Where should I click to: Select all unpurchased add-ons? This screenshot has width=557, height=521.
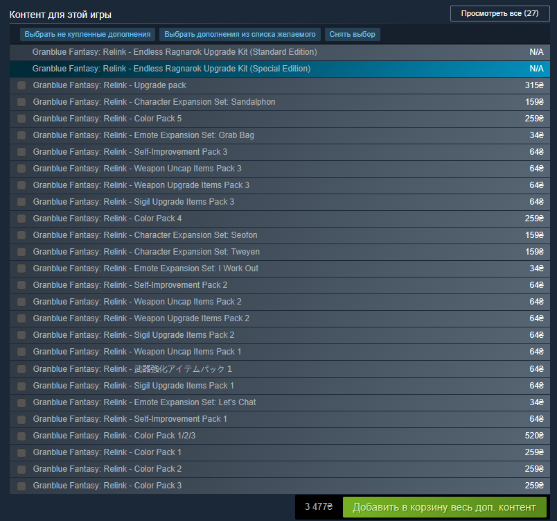click(87, 34)
